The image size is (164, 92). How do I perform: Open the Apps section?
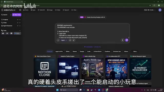33,10
